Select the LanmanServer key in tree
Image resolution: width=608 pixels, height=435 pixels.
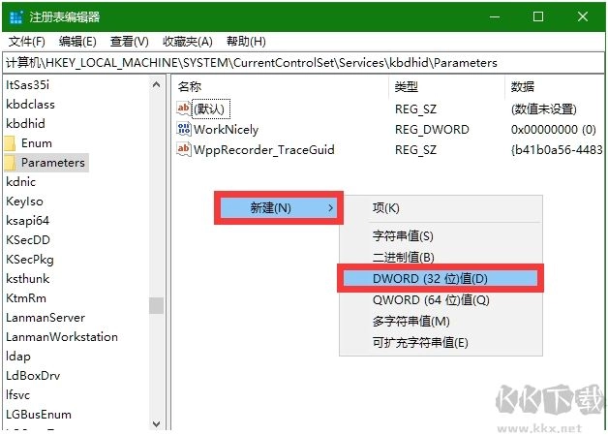46,318
